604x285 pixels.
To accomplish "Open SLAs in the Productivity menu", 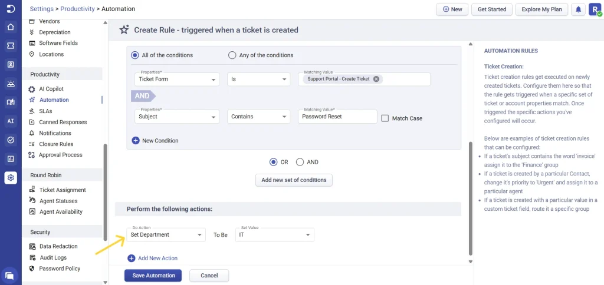I will coord(45,111).
